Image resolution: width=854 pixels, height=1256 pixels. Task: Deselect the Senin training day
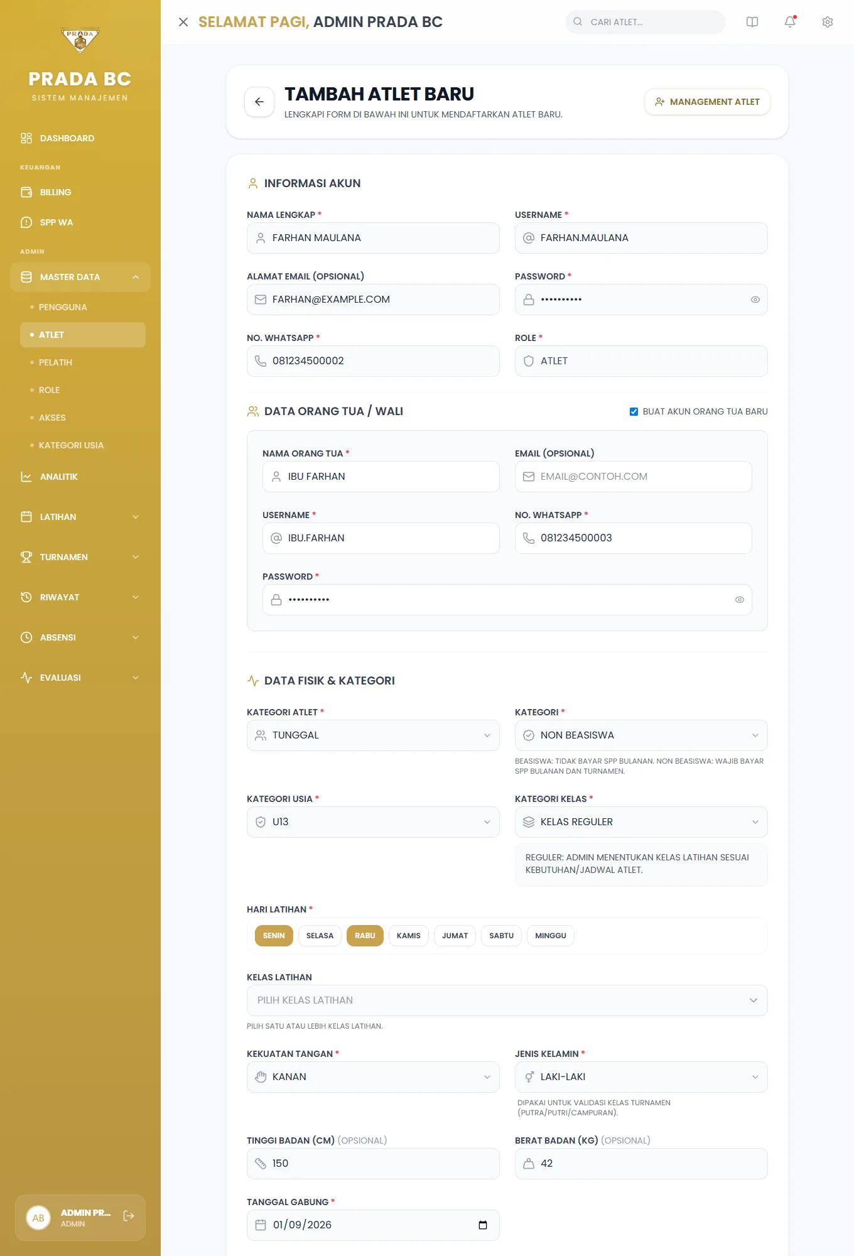[274, 936]
